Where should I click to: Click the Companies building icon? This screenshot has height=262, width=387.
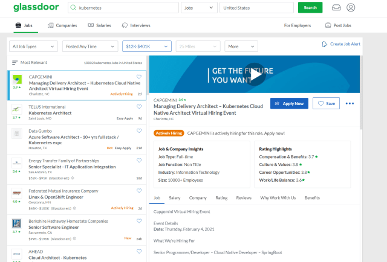point(51,25)
